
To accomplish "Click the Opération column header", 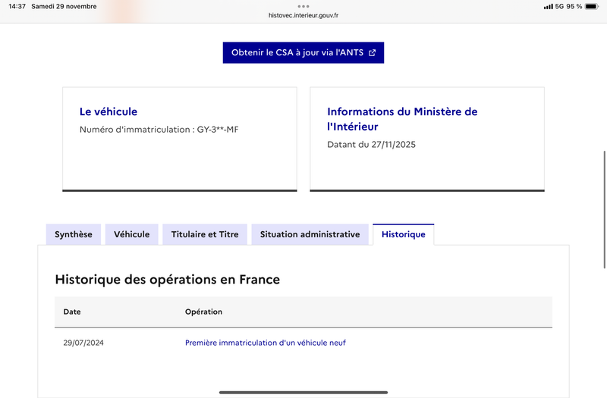I will point(203,312).
